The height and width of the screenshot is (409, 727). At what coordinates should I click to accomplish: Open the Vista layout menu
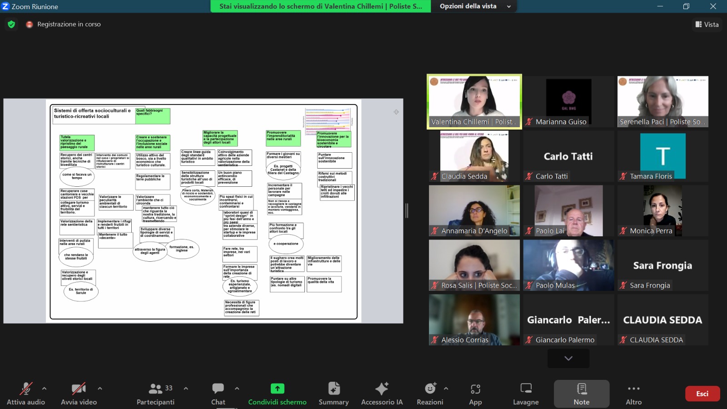tap(707, 25)
